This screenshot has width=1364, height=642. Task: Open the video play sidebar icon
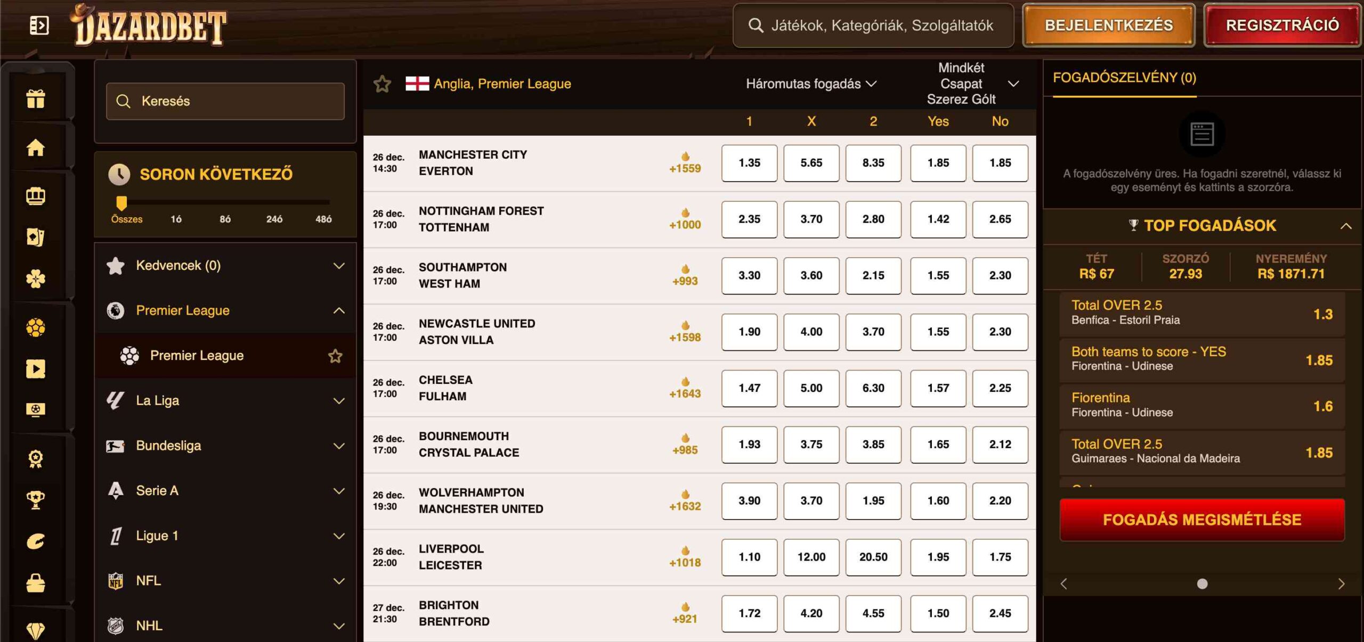(x=36, y=368)
